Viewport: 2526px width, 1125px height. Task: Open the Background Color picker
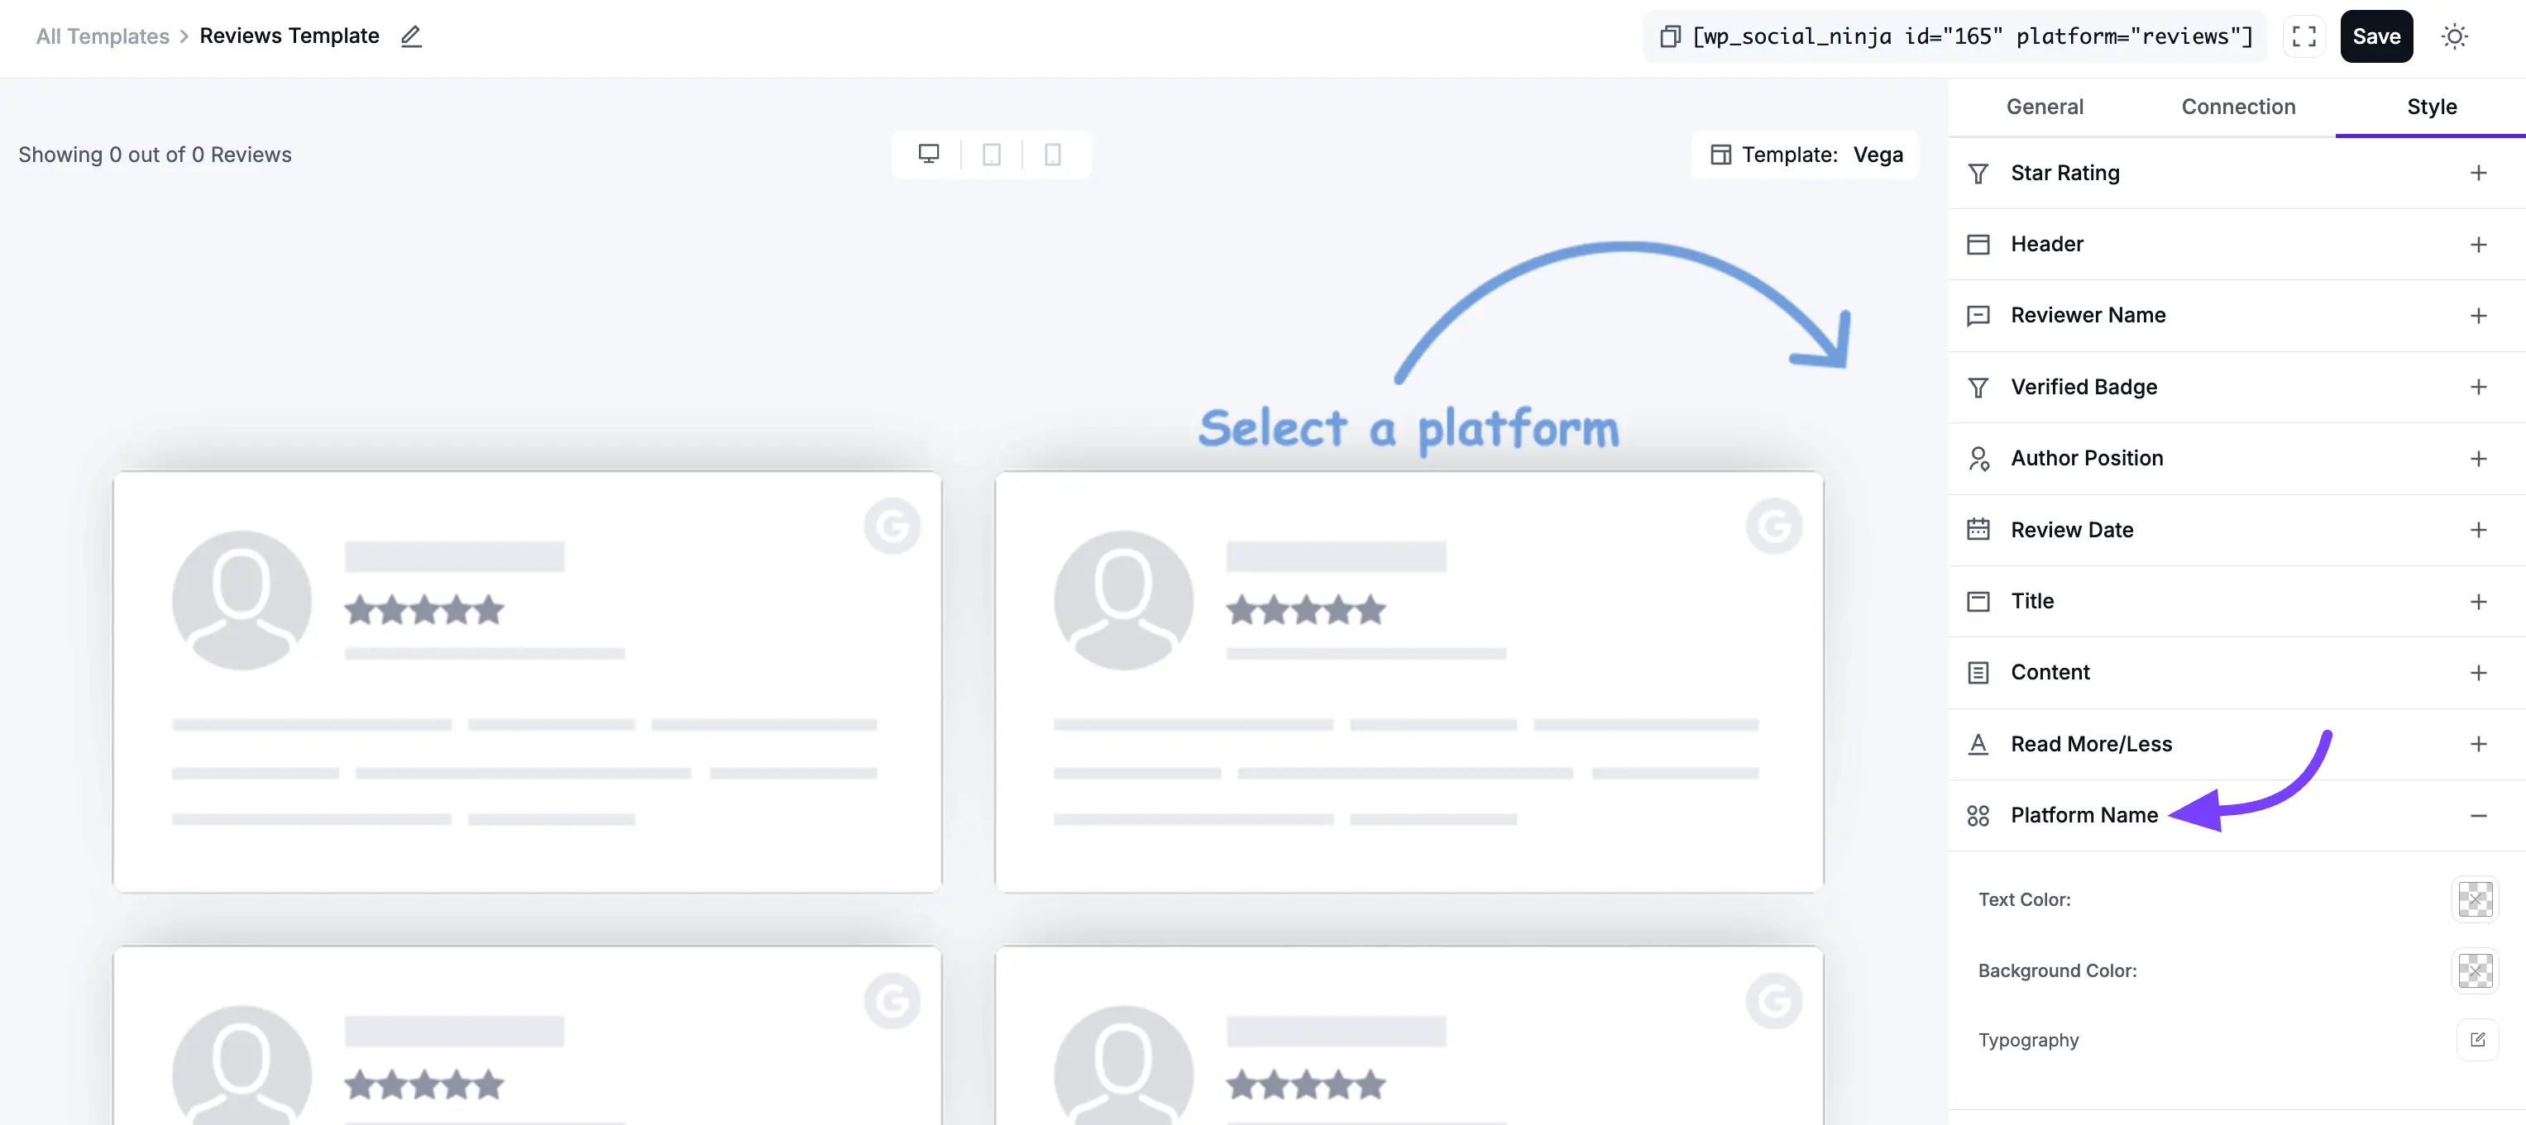click(x=2475, y=970)
